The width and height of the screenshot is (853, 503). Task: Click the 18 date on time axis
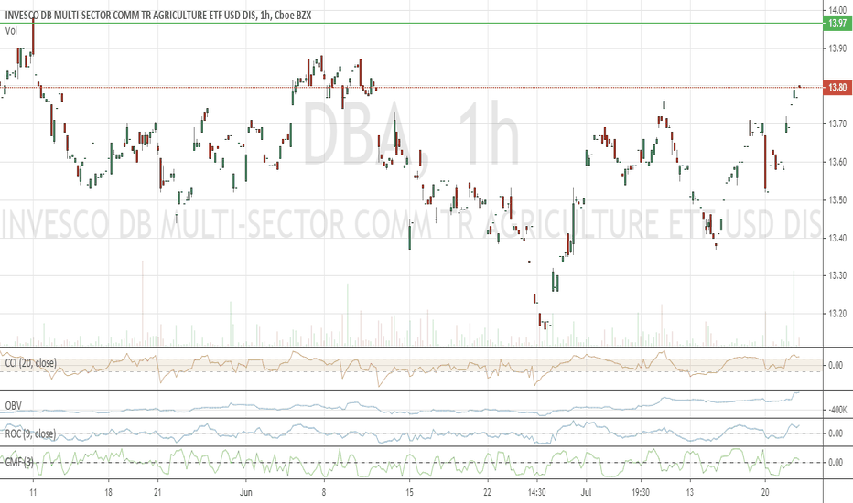coord(108,493)
